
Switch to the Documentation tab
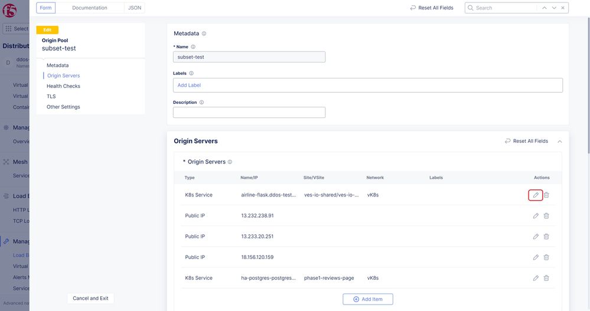[x=90, y=8]
